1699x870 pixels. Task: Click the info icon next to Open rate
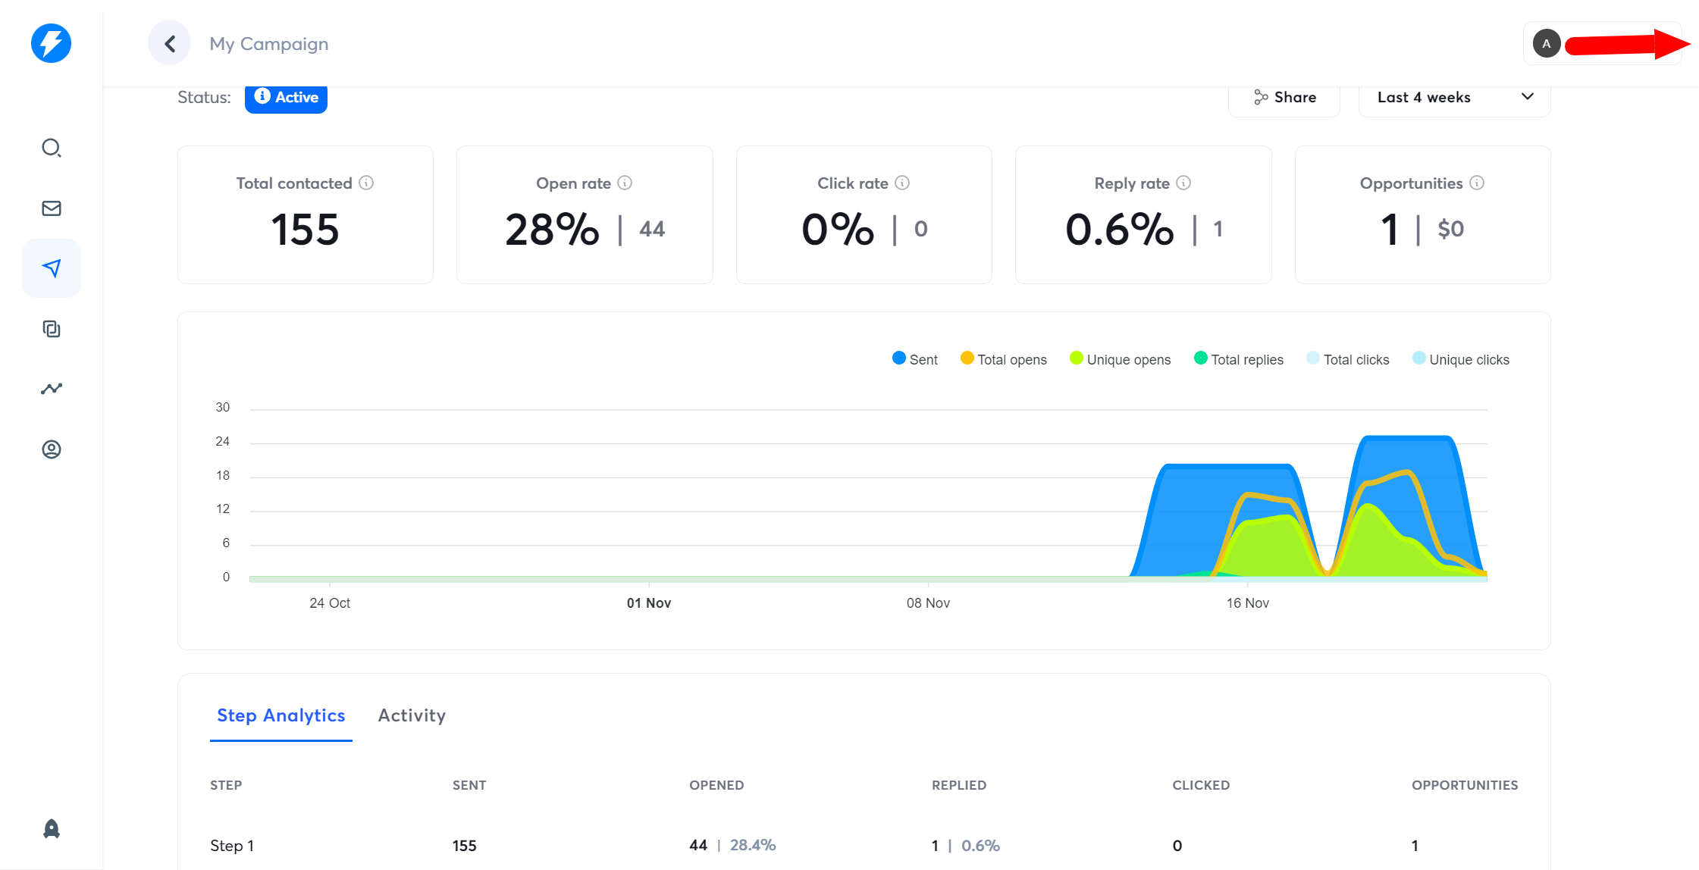coord(625,183)
